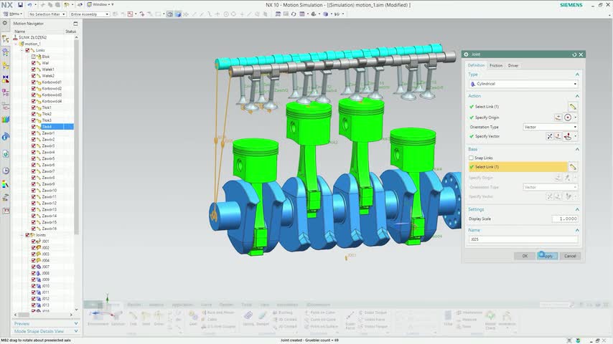Select the Walek2 link in the tree
This screenshot has width=613, height=344.
coord(48,76)
